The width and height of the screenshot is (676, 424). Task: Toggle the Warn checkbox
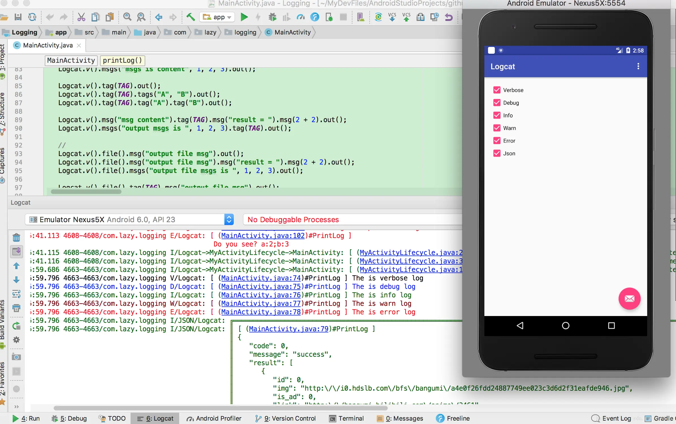click(x=497, y=128)
